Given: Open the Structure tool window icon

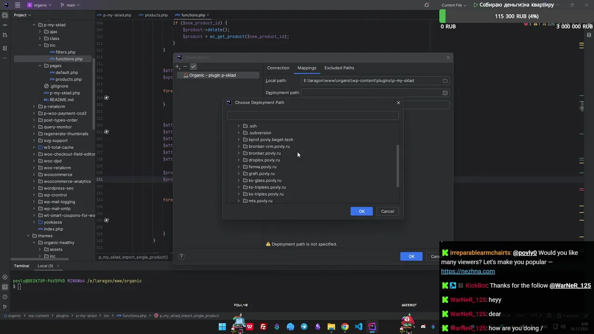Looking at the screenshot, I should [x=5, y=48].
